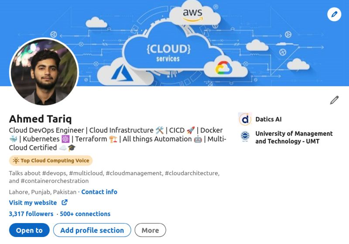Open Ahmed Tariq's profile photo
Screen dimensions: 349x244
[44, 71]
